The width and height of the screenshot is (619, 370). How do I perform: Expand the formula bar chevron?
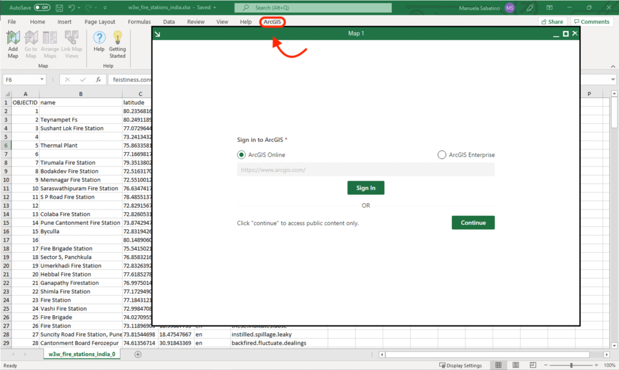[613, 79]
